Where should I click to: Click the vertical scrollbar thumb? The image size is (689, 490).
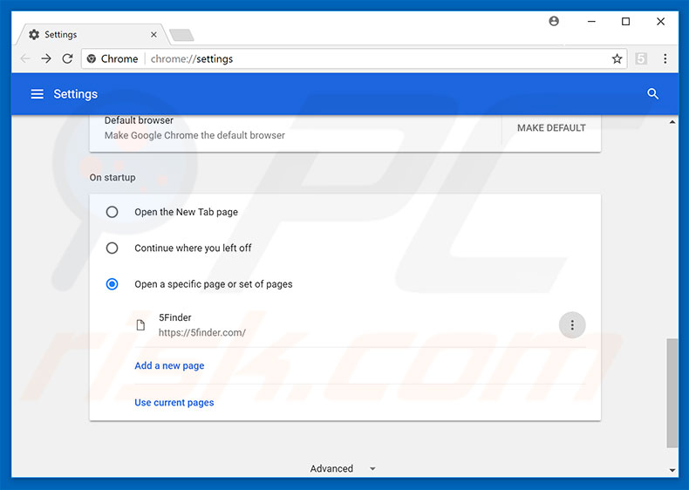(672, 393)
